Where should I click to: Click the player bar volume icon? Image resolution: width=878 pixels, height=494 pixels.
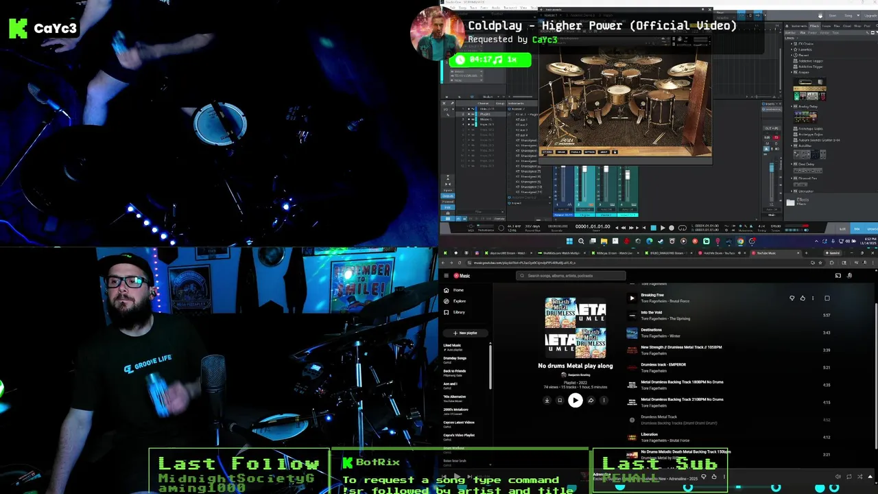[838, 476]
